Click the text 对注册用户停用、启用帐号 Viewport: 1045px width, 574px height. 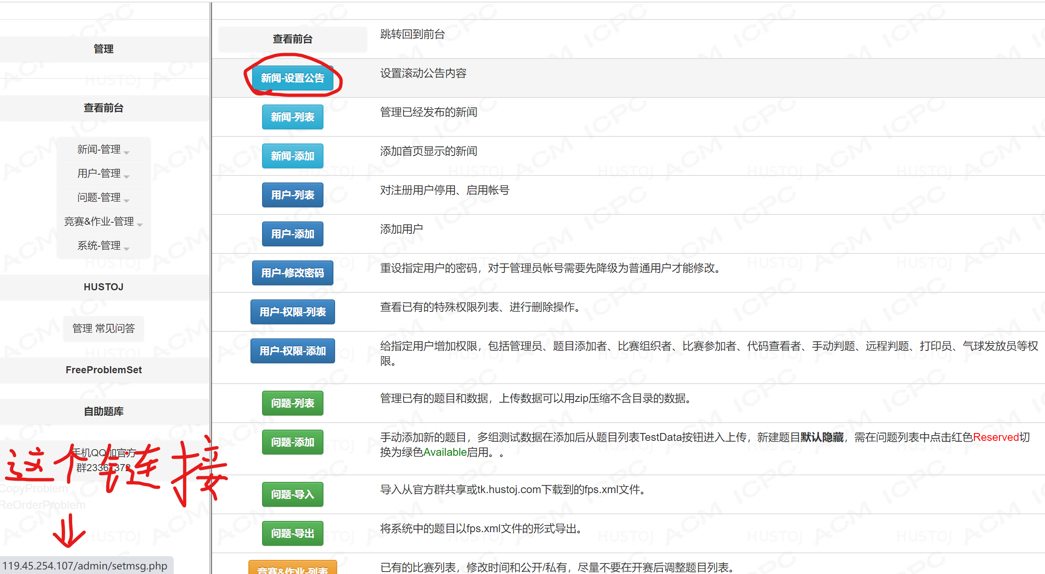[x=445, y=190]
